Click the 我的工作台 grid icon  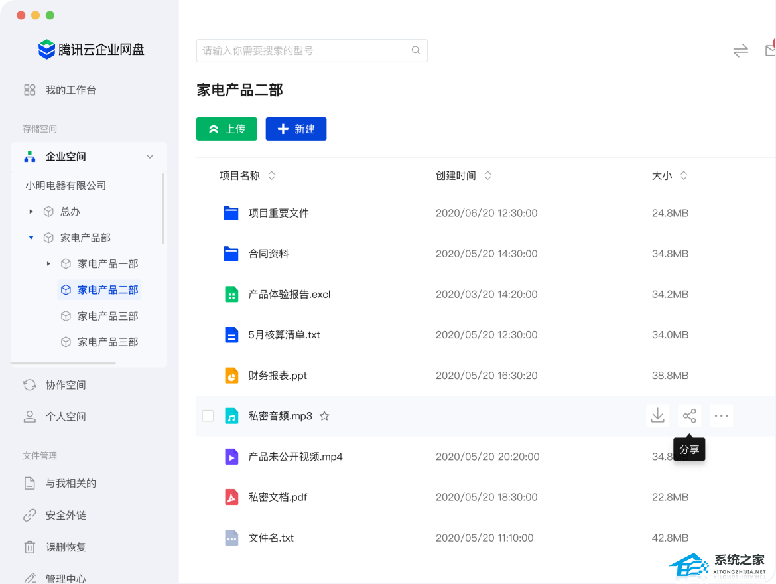(x=30, y=90)
